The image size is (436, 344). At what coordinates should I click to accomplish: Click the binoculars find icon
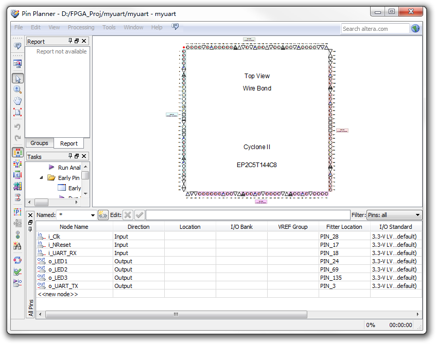point(18,246)
